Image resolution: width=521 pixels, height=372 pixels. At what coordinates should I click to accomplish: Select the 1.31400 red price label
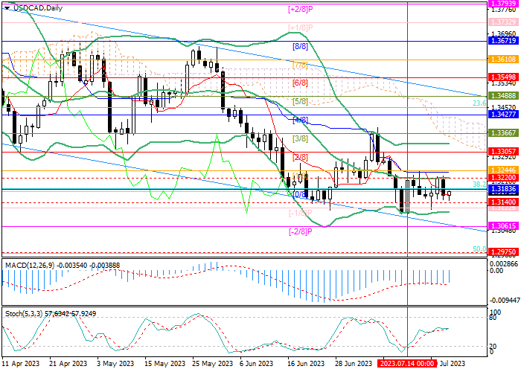point(504,202)
